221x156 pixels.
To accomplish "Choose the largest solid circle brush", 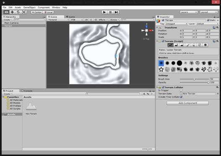I will point(179,63).
